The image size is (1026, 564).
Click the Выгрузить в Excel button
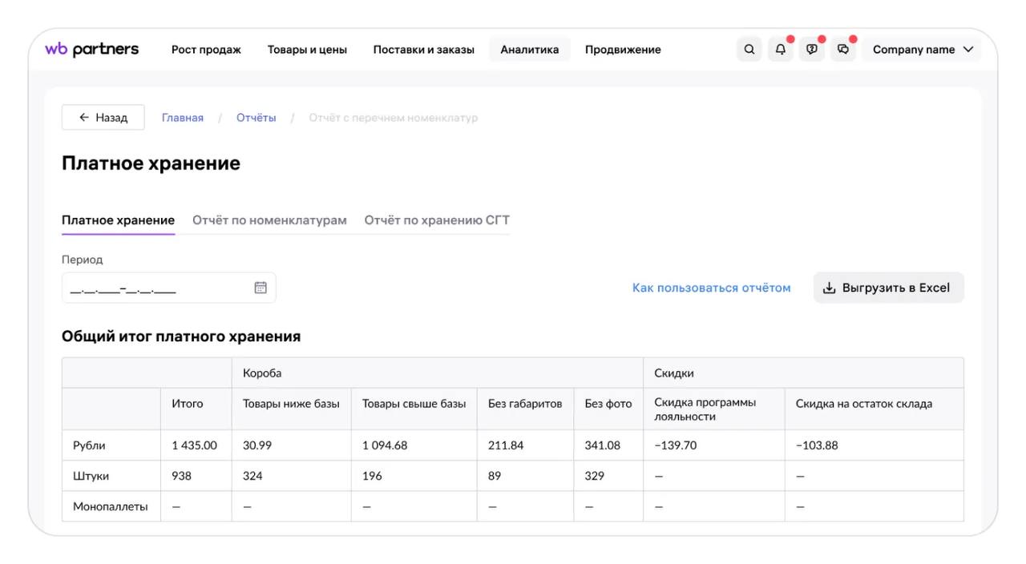click(x=889, y=288)
